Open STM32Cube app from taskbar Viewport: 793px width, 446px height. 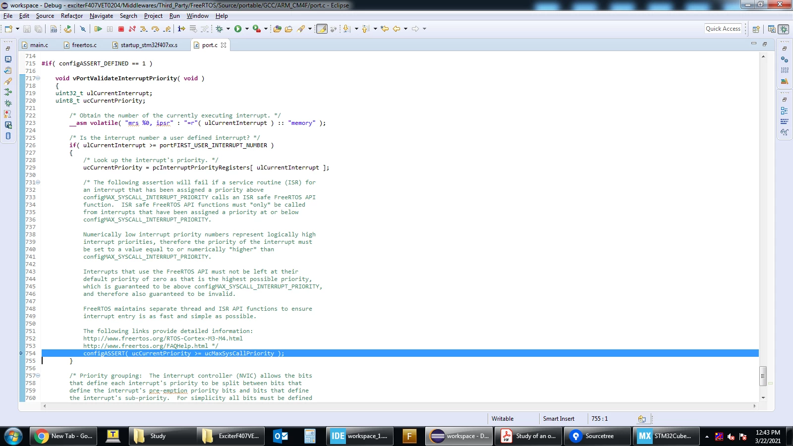point(666,436)
